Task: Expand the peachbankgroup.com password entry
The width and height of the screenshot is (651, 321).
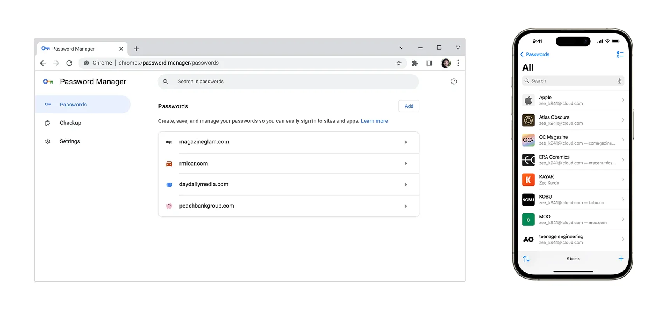Action: click(289, 206)
